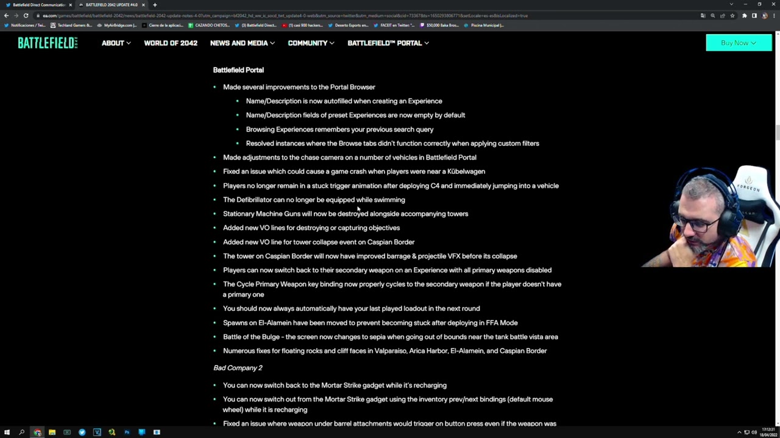Open the Deserto Esports bookmark
The width and height of the screenshot is (780, 438).
(349, 25)
